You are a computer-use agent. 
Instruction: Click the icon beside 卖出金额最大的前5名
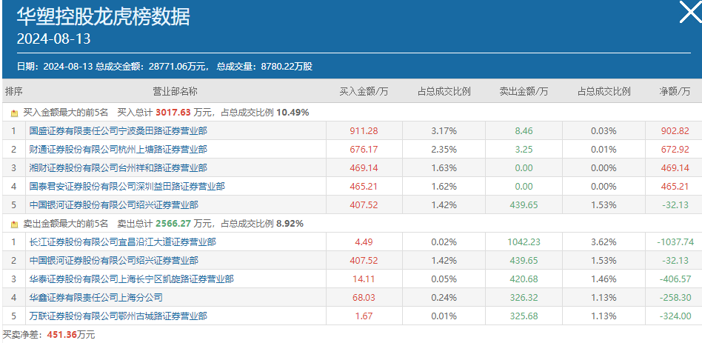coord(14,224)
